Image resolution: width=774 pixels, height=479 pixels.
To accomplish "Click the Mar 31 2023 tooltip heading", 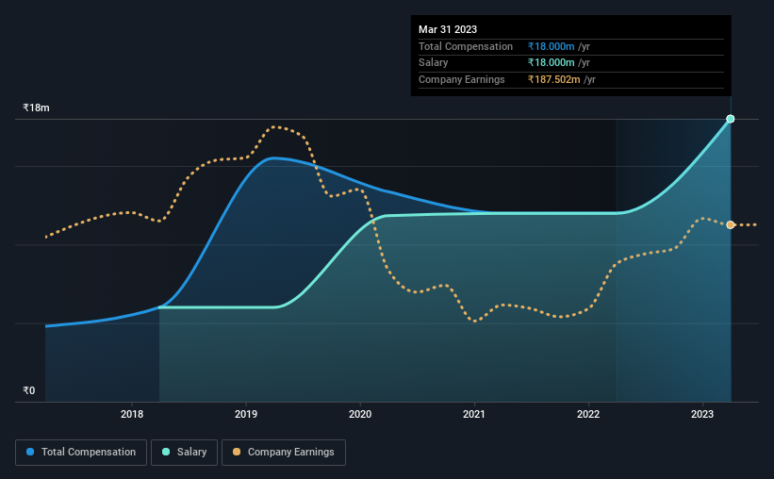I will click(448, 29).
